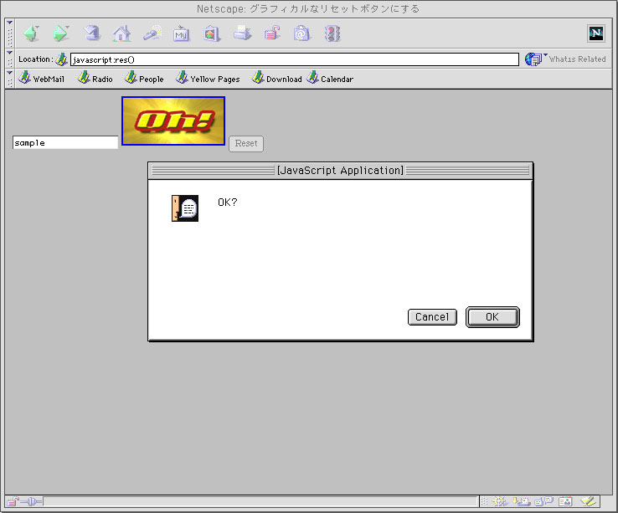618x513 pixels.
Task: Open the People personal toolbar link
Action: pyautogui.click(x=144, y=79)
